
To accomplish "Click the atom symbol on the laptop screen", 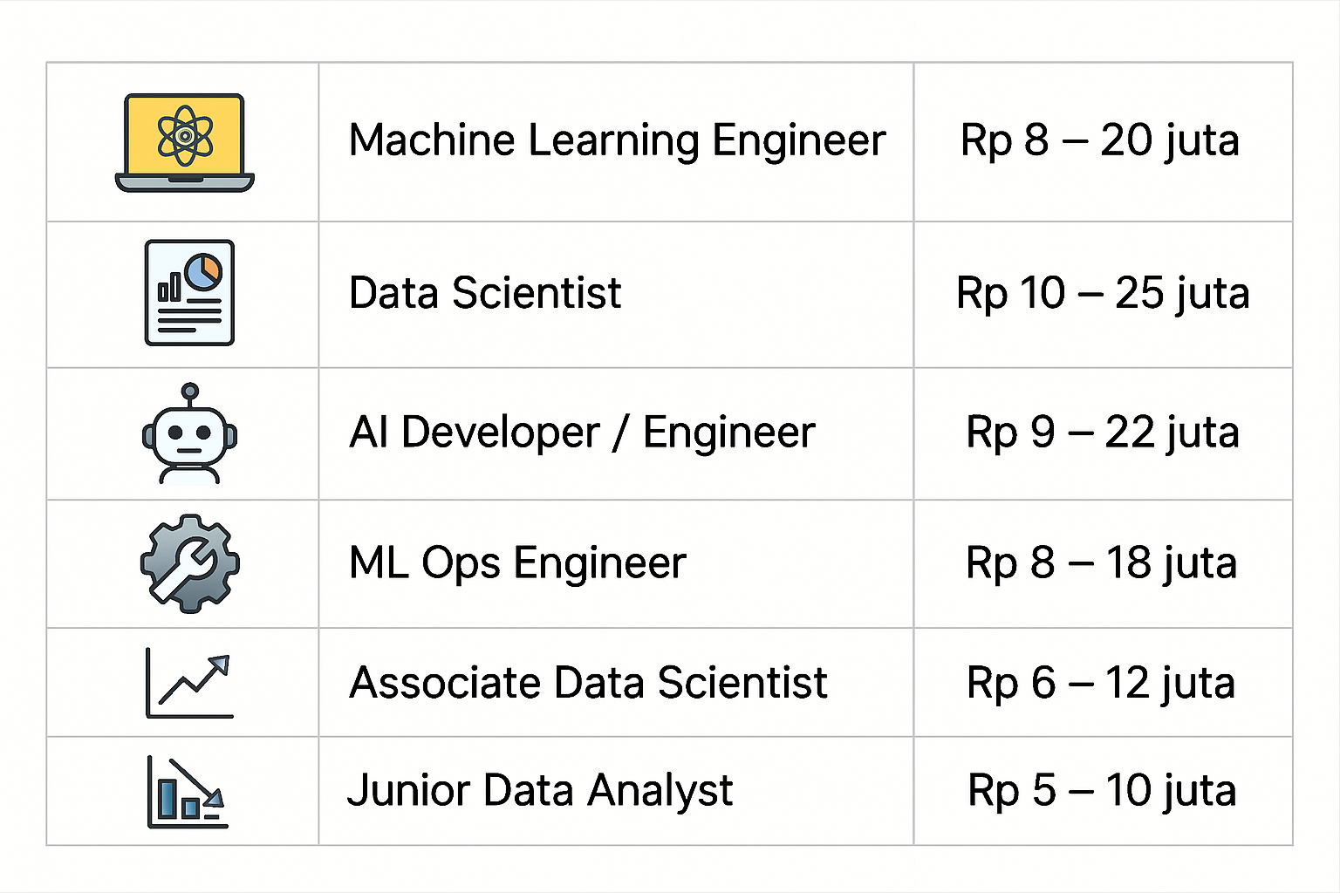I will tap(185, 136).
